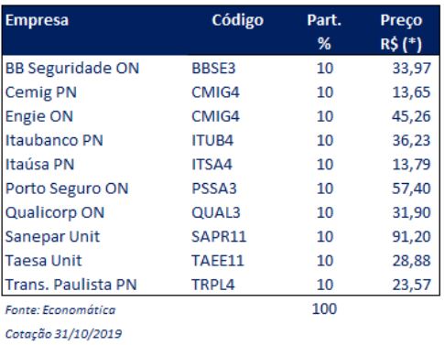Select the Preço R$ (*) header
The height and width of the screenshot is (345, 444).
pyautogui.click(x=401, y=32)
